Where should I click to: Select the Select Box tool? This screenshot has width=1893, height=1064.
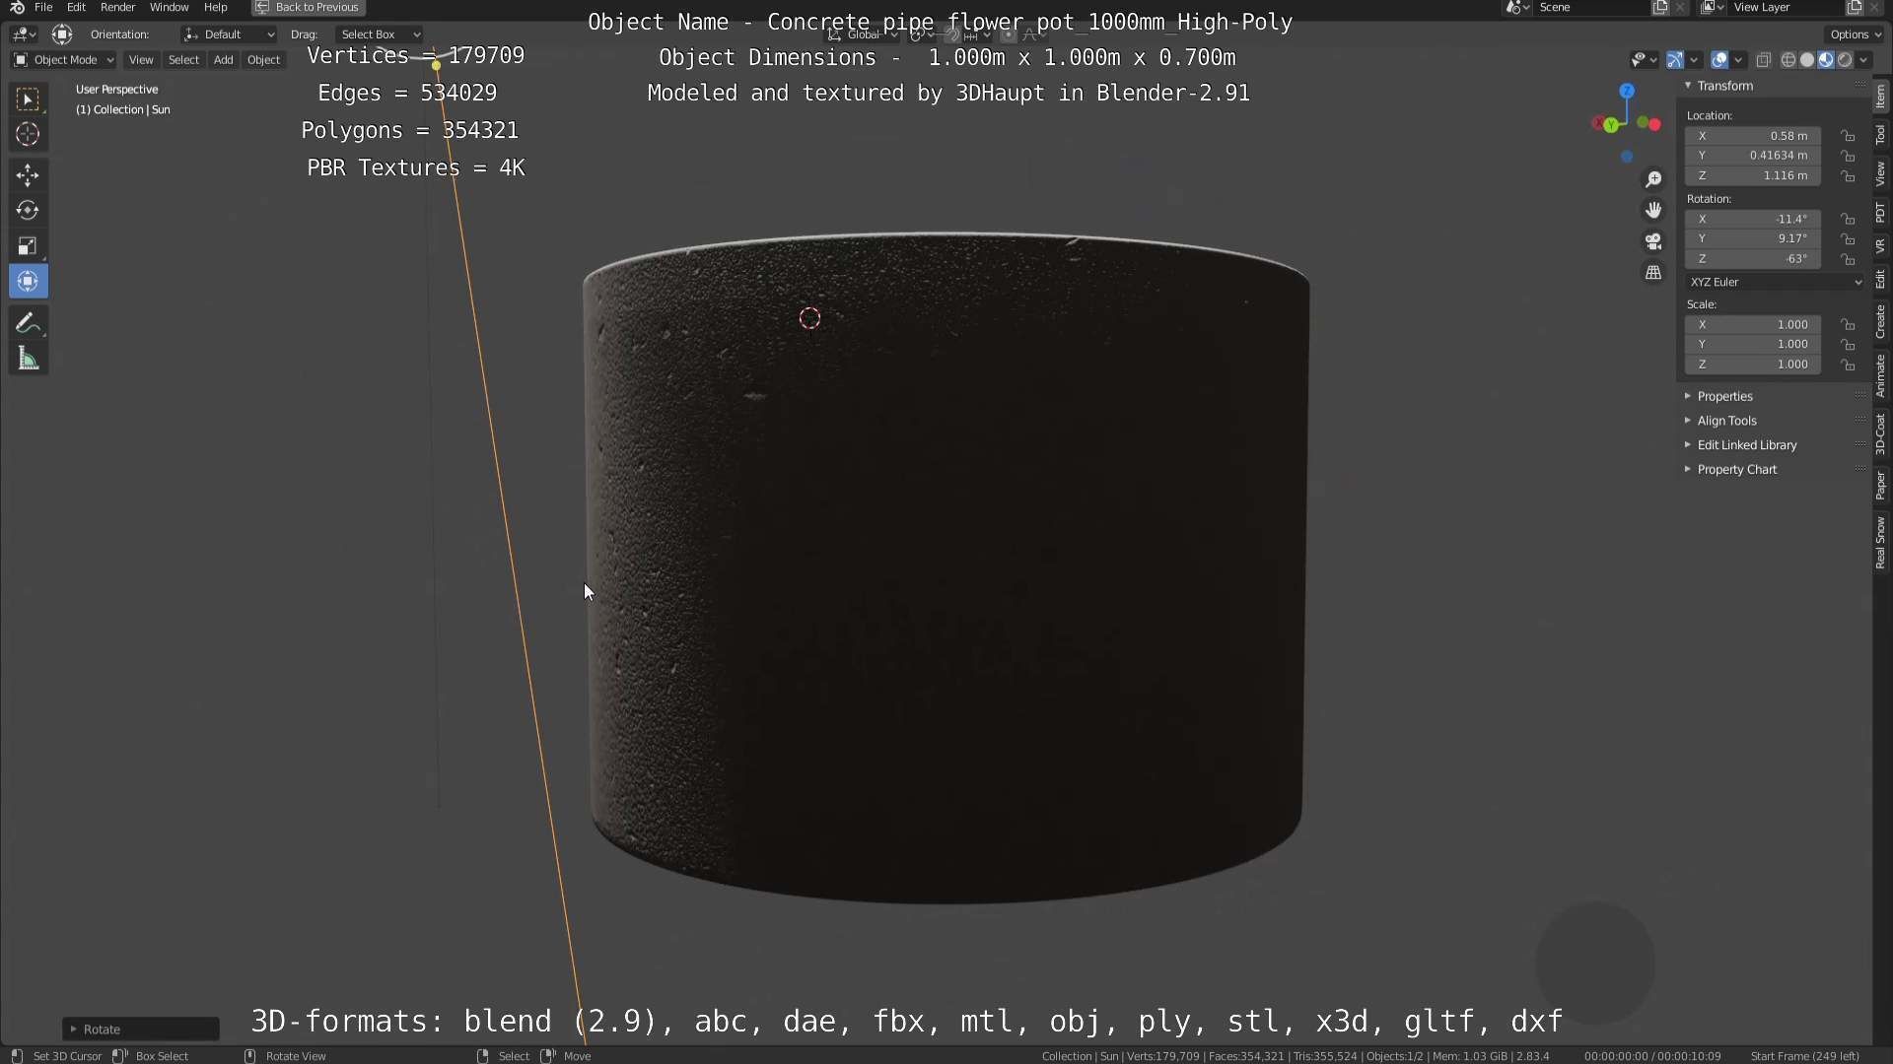28,100
